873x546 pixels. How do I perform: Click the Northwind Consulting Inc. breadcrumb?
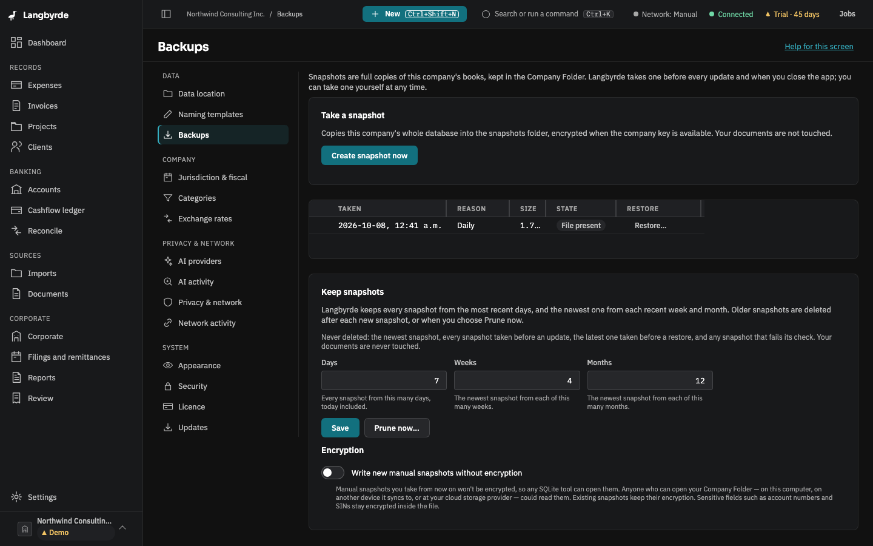[x=226, y=14]
